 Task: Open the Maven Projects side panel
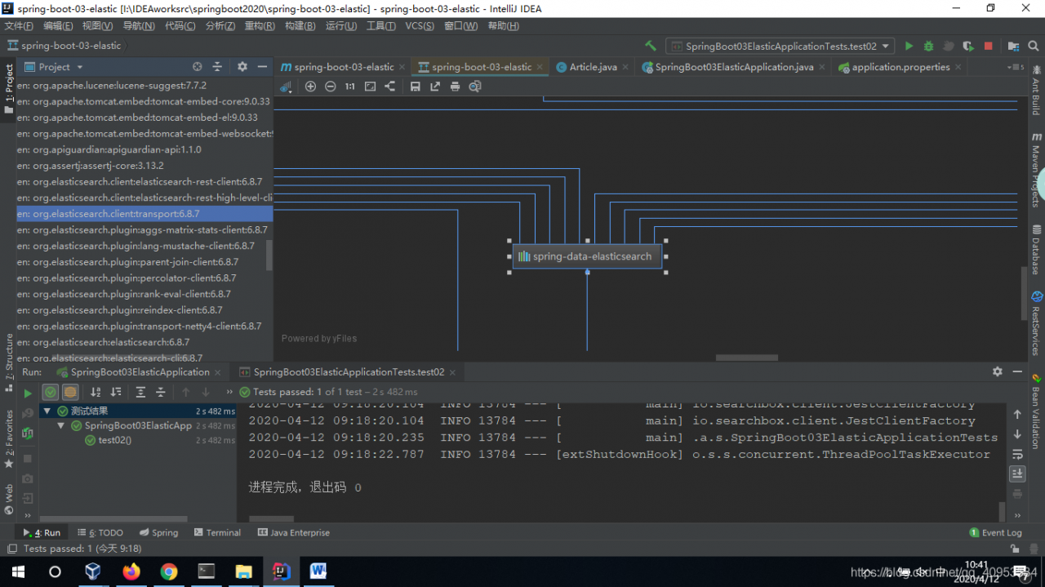pos(1037,168)
